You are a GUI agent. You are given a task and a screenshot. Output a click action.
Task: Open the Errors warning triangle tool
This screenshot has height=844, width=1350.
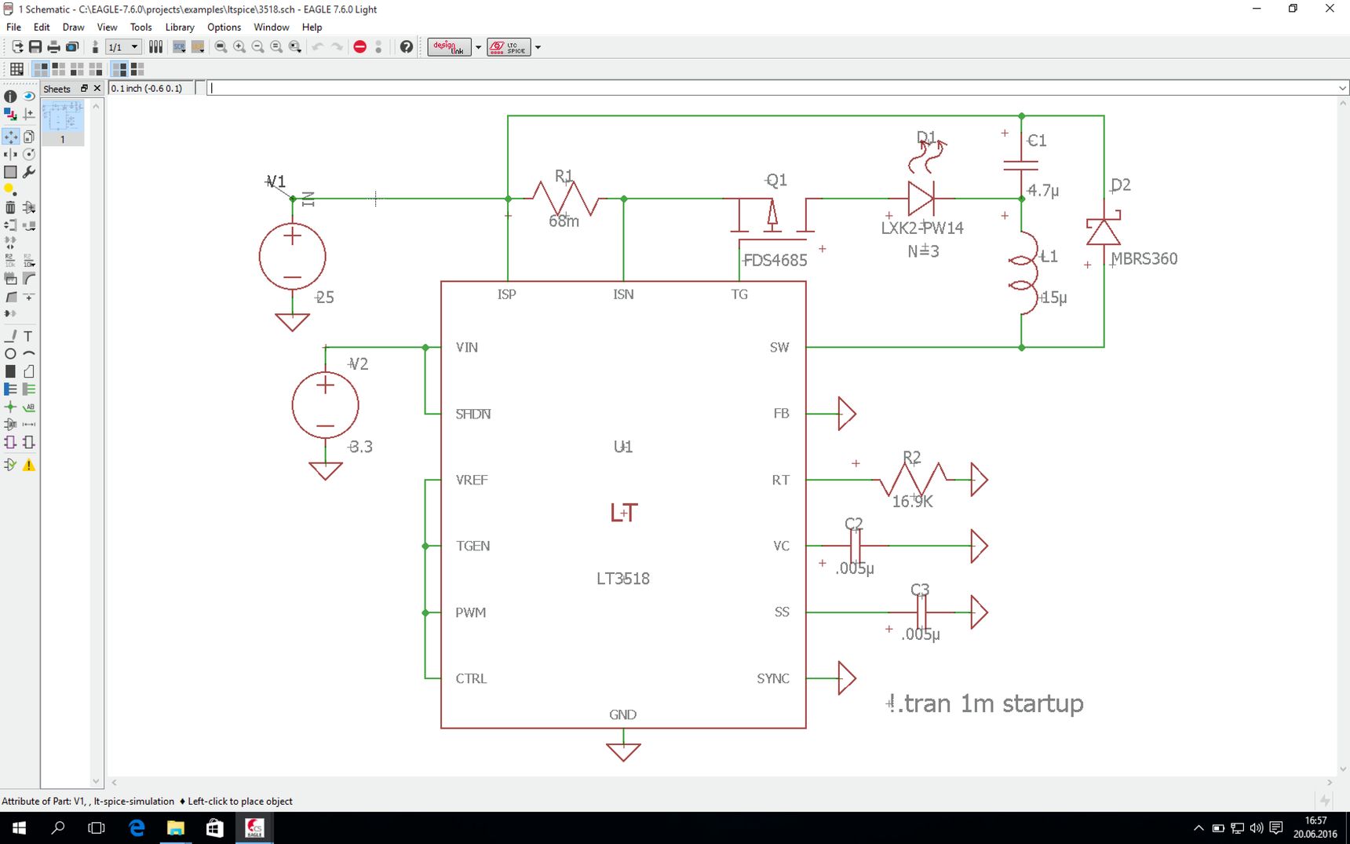pyautogui.click(x=29, y=465)
